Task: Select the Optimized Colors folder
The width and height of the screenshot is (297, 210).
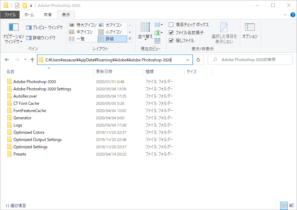Action: (x=26, y=132)
